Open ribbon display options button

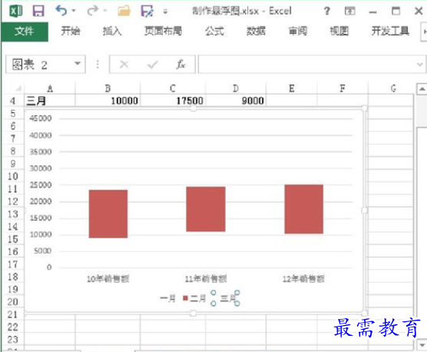(x=350, y=12)
